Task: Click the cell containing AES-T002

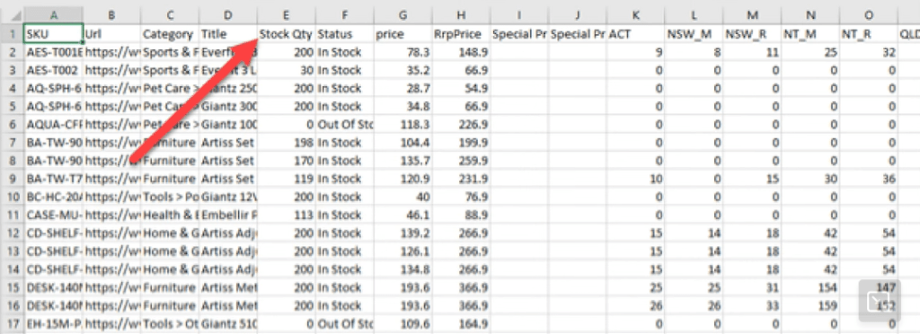Action: (53, 70)
